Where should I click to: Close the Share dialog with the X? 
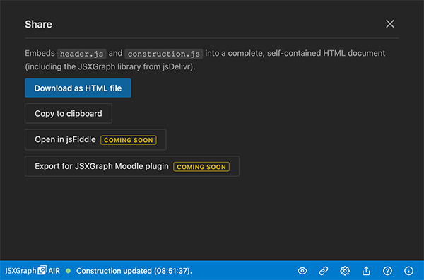click(390, 24)
